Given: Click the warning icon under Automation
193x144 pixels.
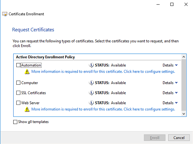Looking at the screenshot, I should [27, 72].
